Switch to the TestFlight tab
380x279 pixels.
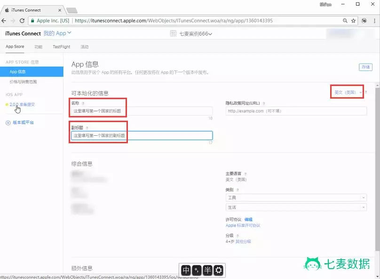click(x=61, y=47)
